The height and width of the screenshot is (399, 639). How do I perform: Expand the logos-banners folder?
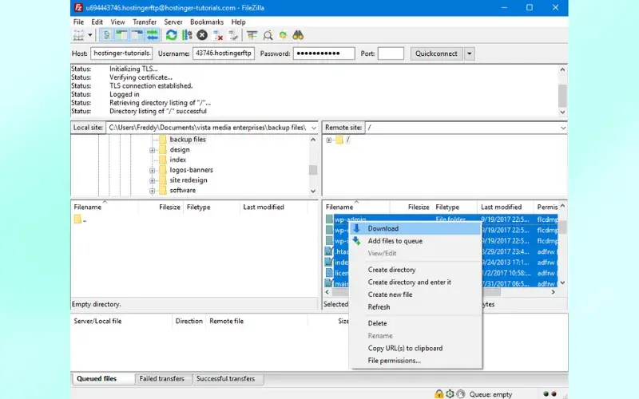(x=152, y=171)
